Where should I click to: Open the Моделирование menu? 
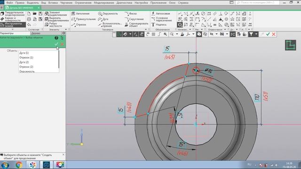click(x=104, y=3)
